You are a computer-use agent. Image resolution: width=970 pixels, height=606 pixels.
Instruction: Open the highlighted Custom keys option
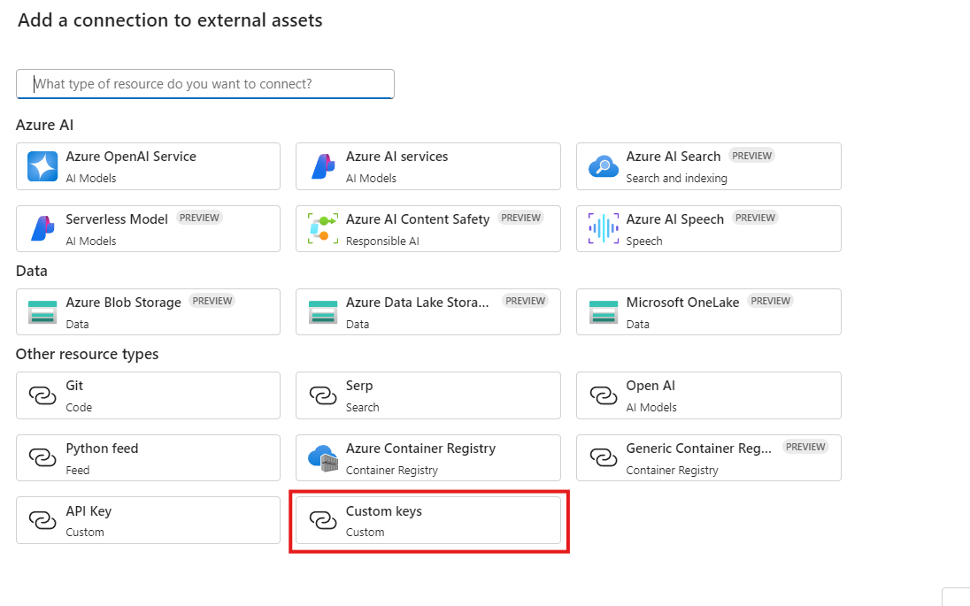427,519
